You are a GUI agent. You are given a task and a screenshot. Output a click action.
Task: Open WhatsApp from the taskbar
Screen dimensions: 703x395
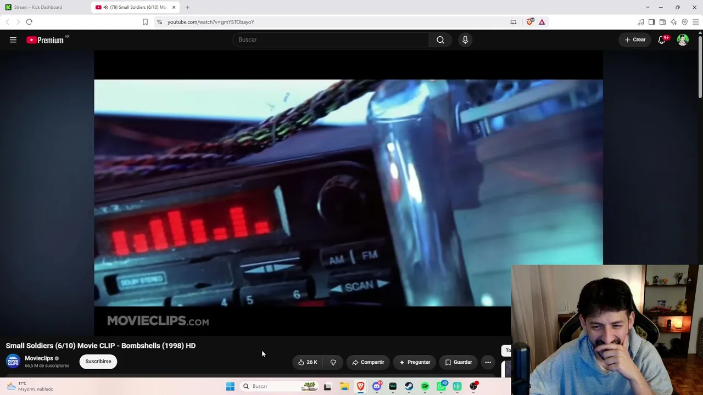[x=442, y=386]
